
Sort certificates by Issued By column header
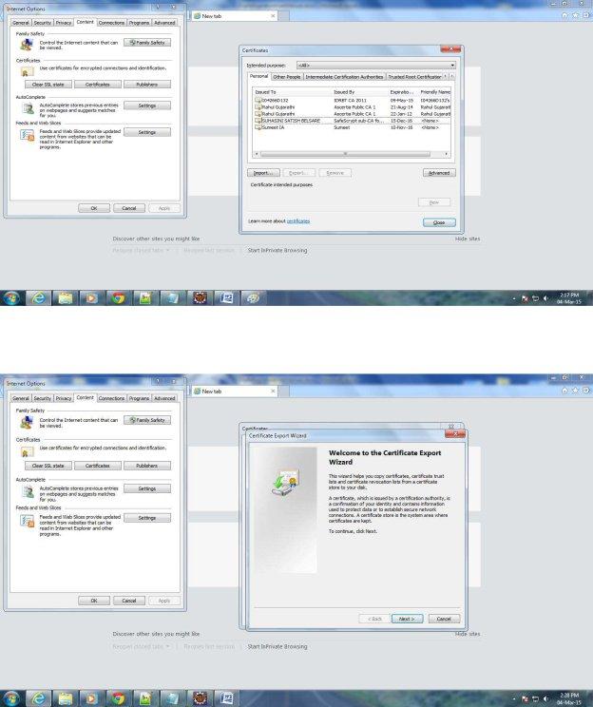pos(360,92)
